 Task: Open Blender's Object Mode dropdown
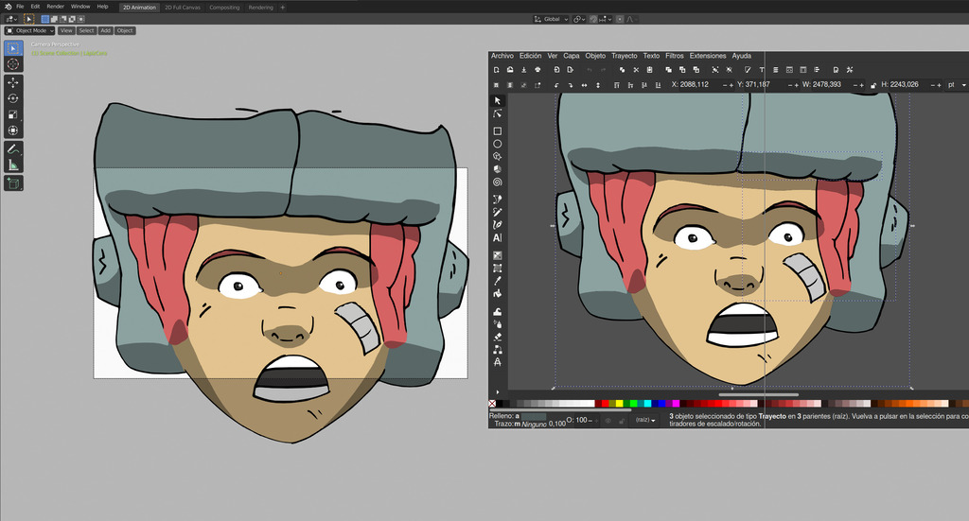pyautogui.click(x=29, y=30)
